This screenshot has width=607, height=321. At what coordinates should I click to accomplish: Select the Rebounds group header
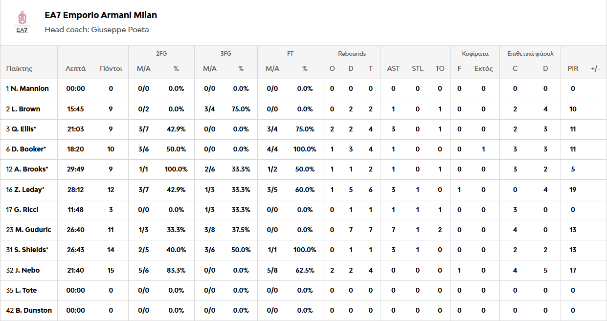point(352,54)
